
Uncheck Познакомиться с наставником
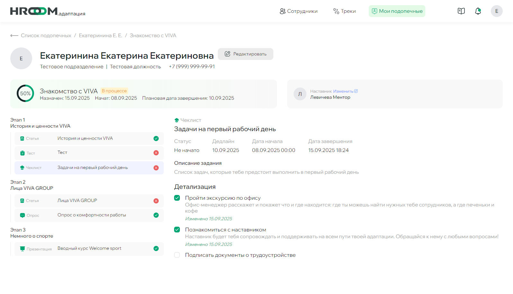click(x=177, y=230)
